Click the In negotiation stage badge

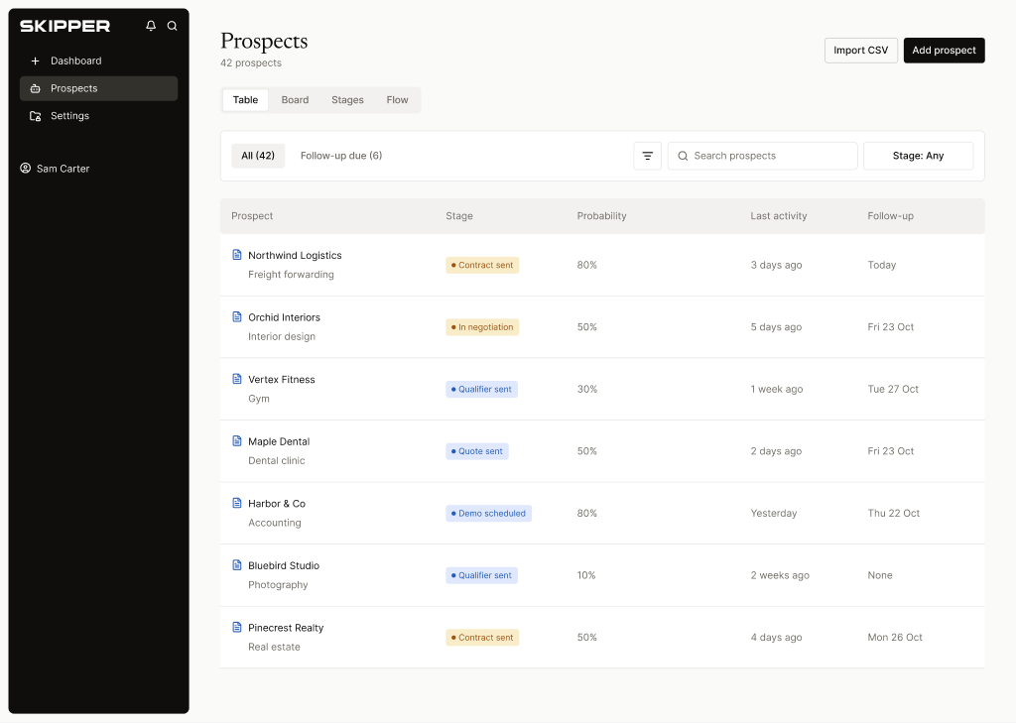pos(482,327)
